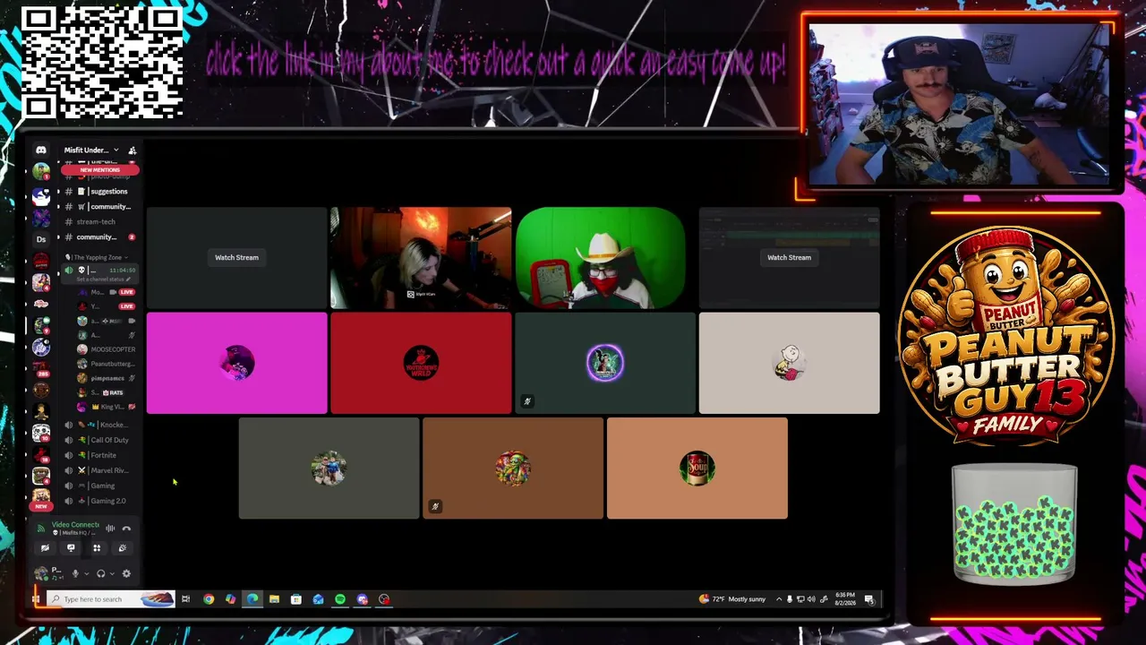The height and width of the screenshot is (645, 1146).
Task: Select MOOSECOPTER in the voice channel list
Action: [x=107, y=349]
